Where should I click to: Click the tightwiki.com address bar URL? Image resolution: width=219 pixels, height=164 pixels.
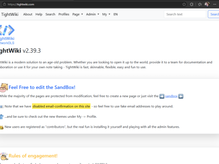pyautogui.click(x=21, y=4)
